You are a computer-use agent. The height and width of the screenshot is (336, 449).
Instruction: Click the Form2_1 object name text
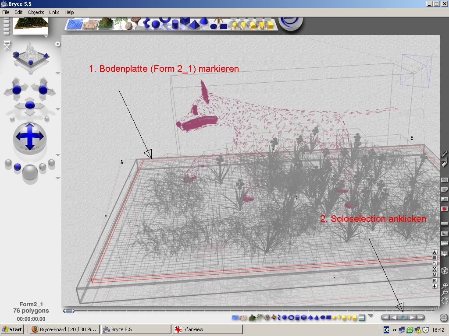tap(31, 304)
